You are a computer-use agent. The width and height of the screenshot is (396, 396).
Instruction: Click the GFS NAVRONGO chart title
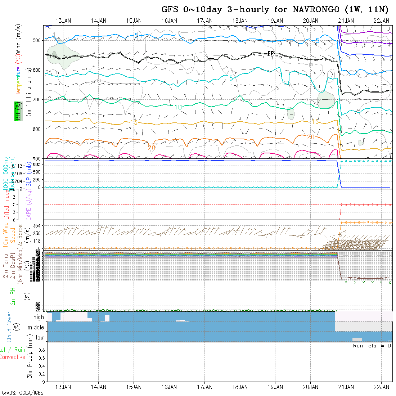275,9
